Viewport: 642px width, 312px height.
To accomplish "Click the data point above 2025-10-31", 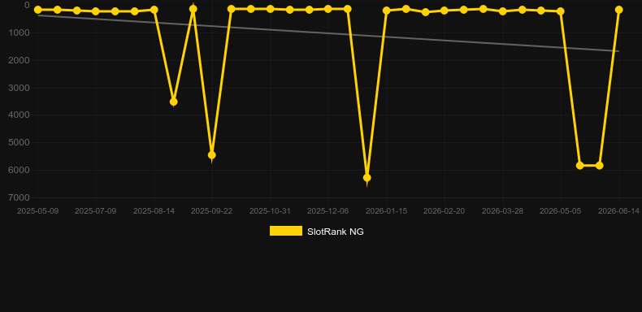I will [271, 9].
